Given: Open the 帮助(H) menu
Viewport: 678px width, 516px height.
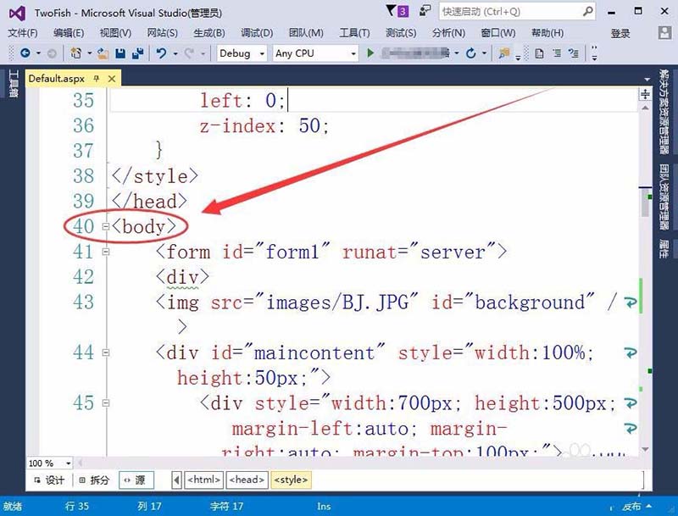Looking at the screenshot, I should click(547, 33).
